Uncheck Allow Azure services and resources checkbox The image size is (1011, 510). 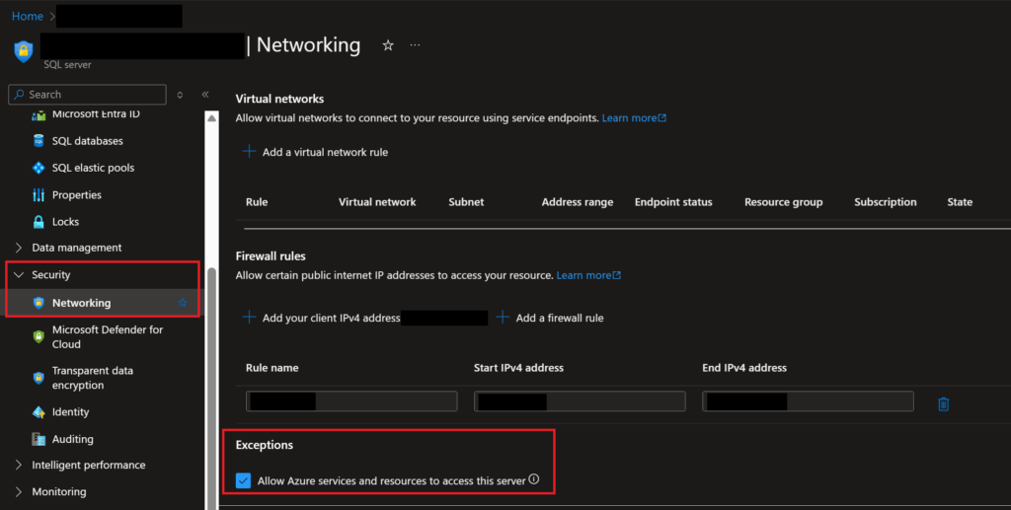click(x=243, y=480)
